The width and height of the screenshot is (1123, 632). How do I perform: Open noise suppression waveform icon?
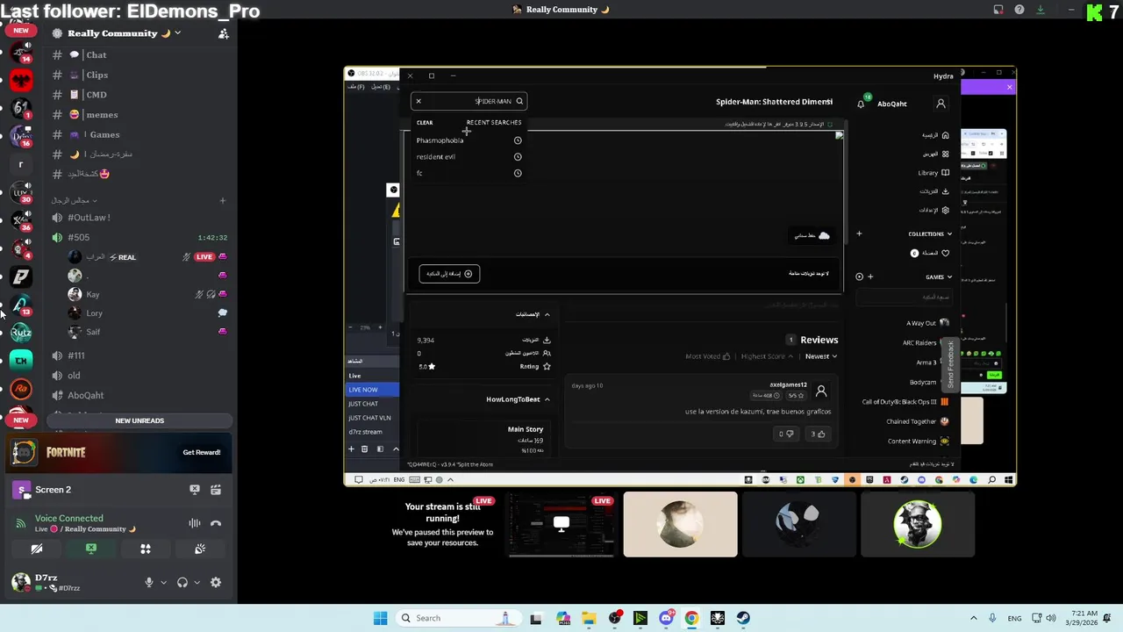[x=194, y=523]
